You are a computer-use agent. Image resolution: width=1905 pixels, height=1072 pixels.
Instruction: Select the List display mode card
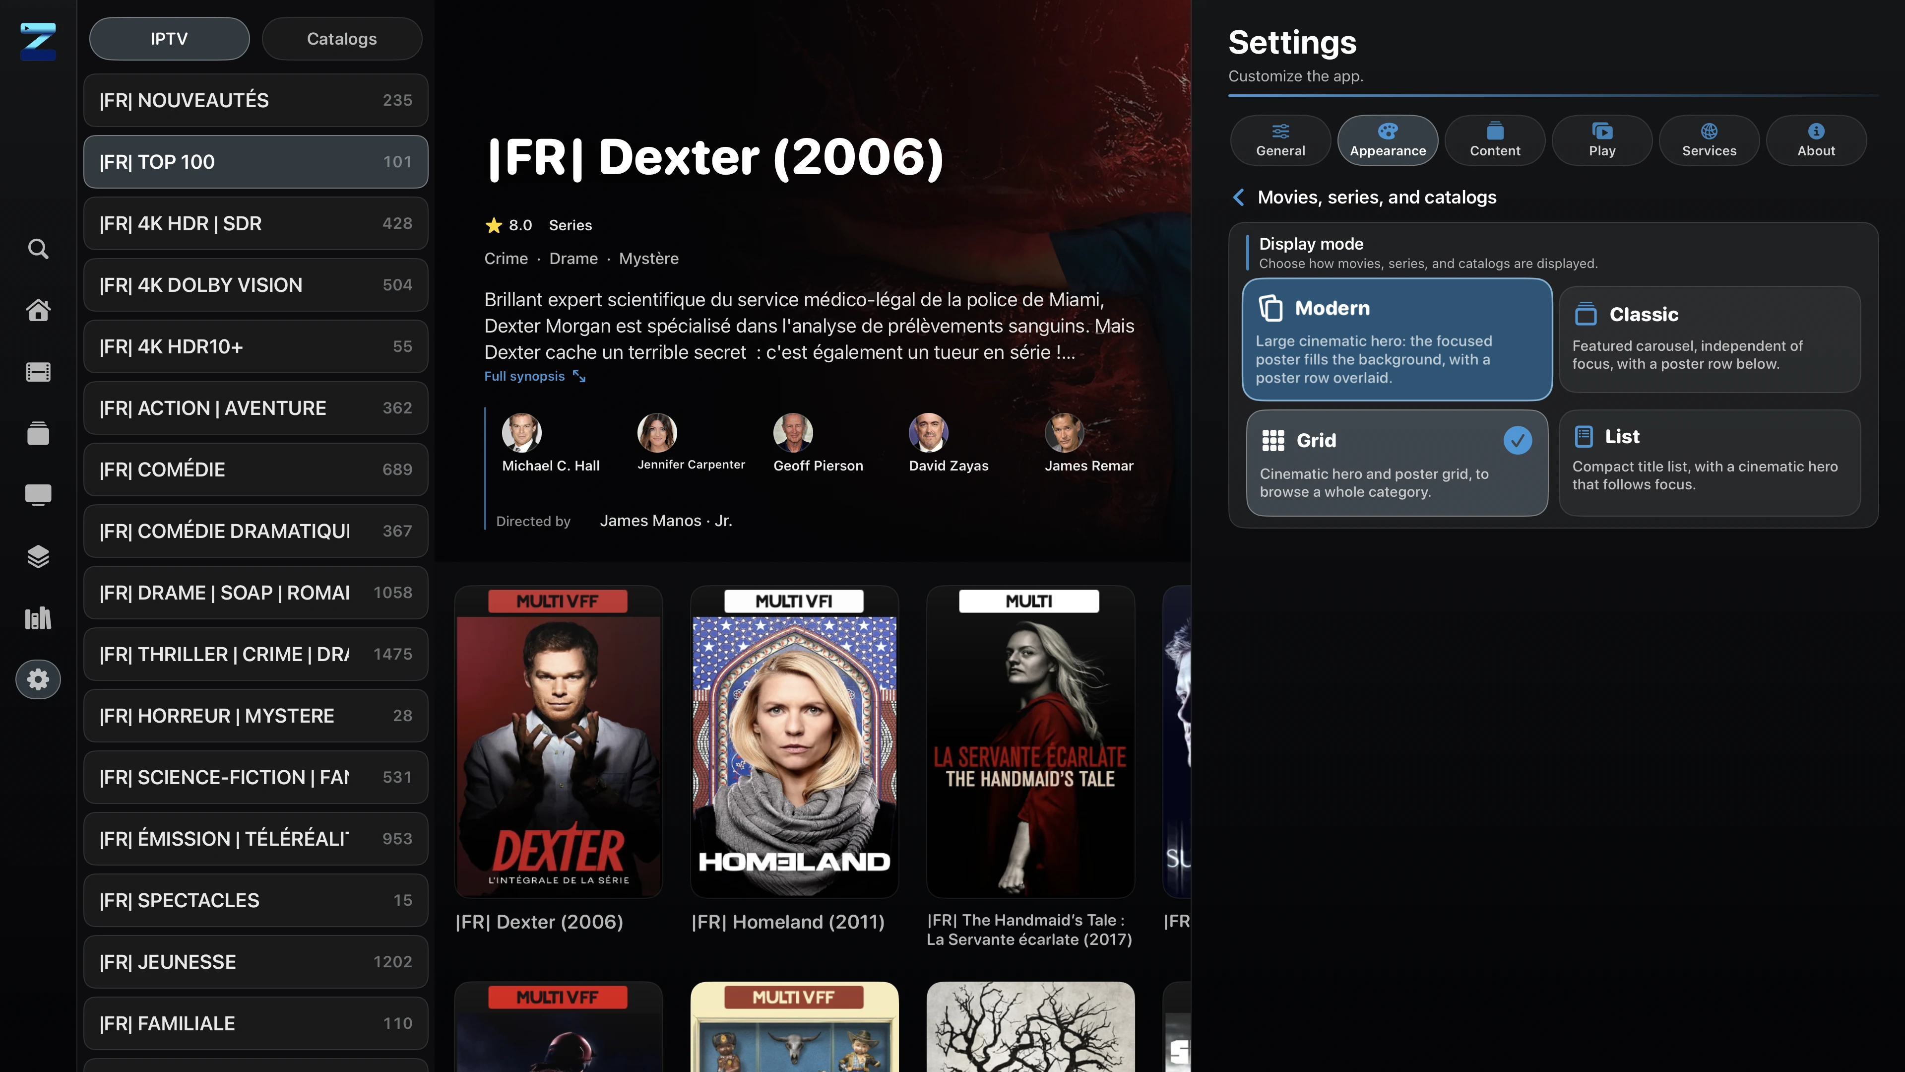pos(1709,463)
